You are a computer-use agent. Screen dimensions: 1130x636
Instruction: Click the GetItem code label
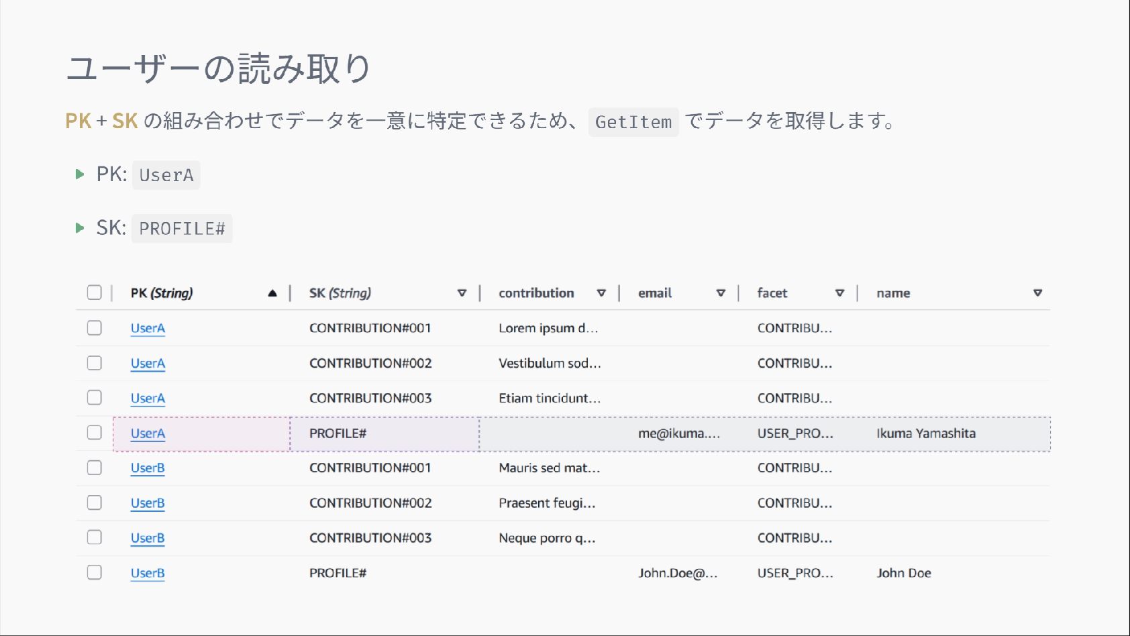coord(633,122)
